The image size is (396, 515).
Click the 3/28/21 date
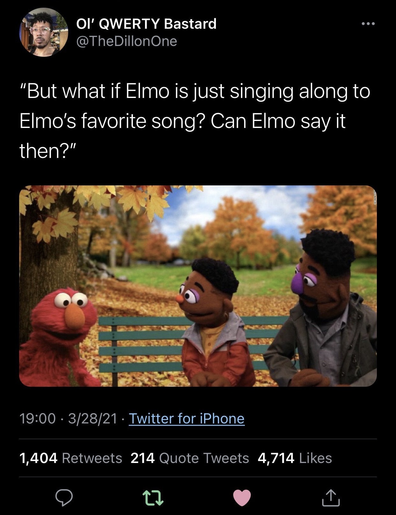click(93, 419)
